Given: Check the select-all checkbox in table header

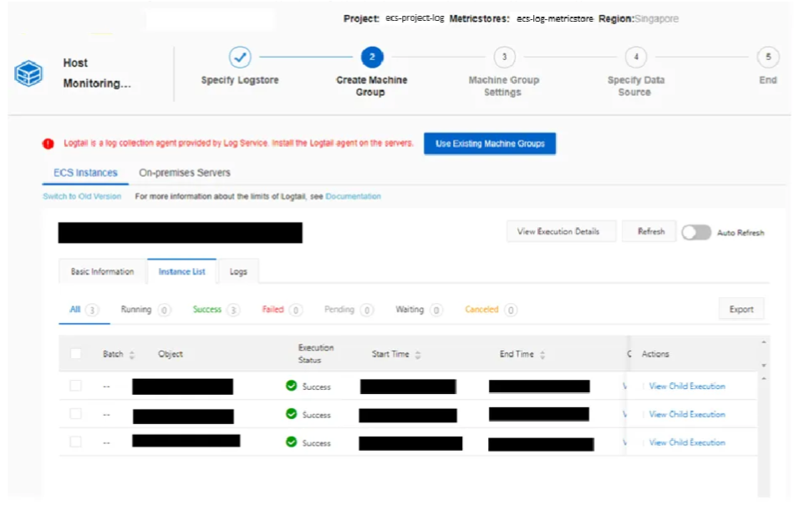Looking at the screenshot, I should [76, 354].
